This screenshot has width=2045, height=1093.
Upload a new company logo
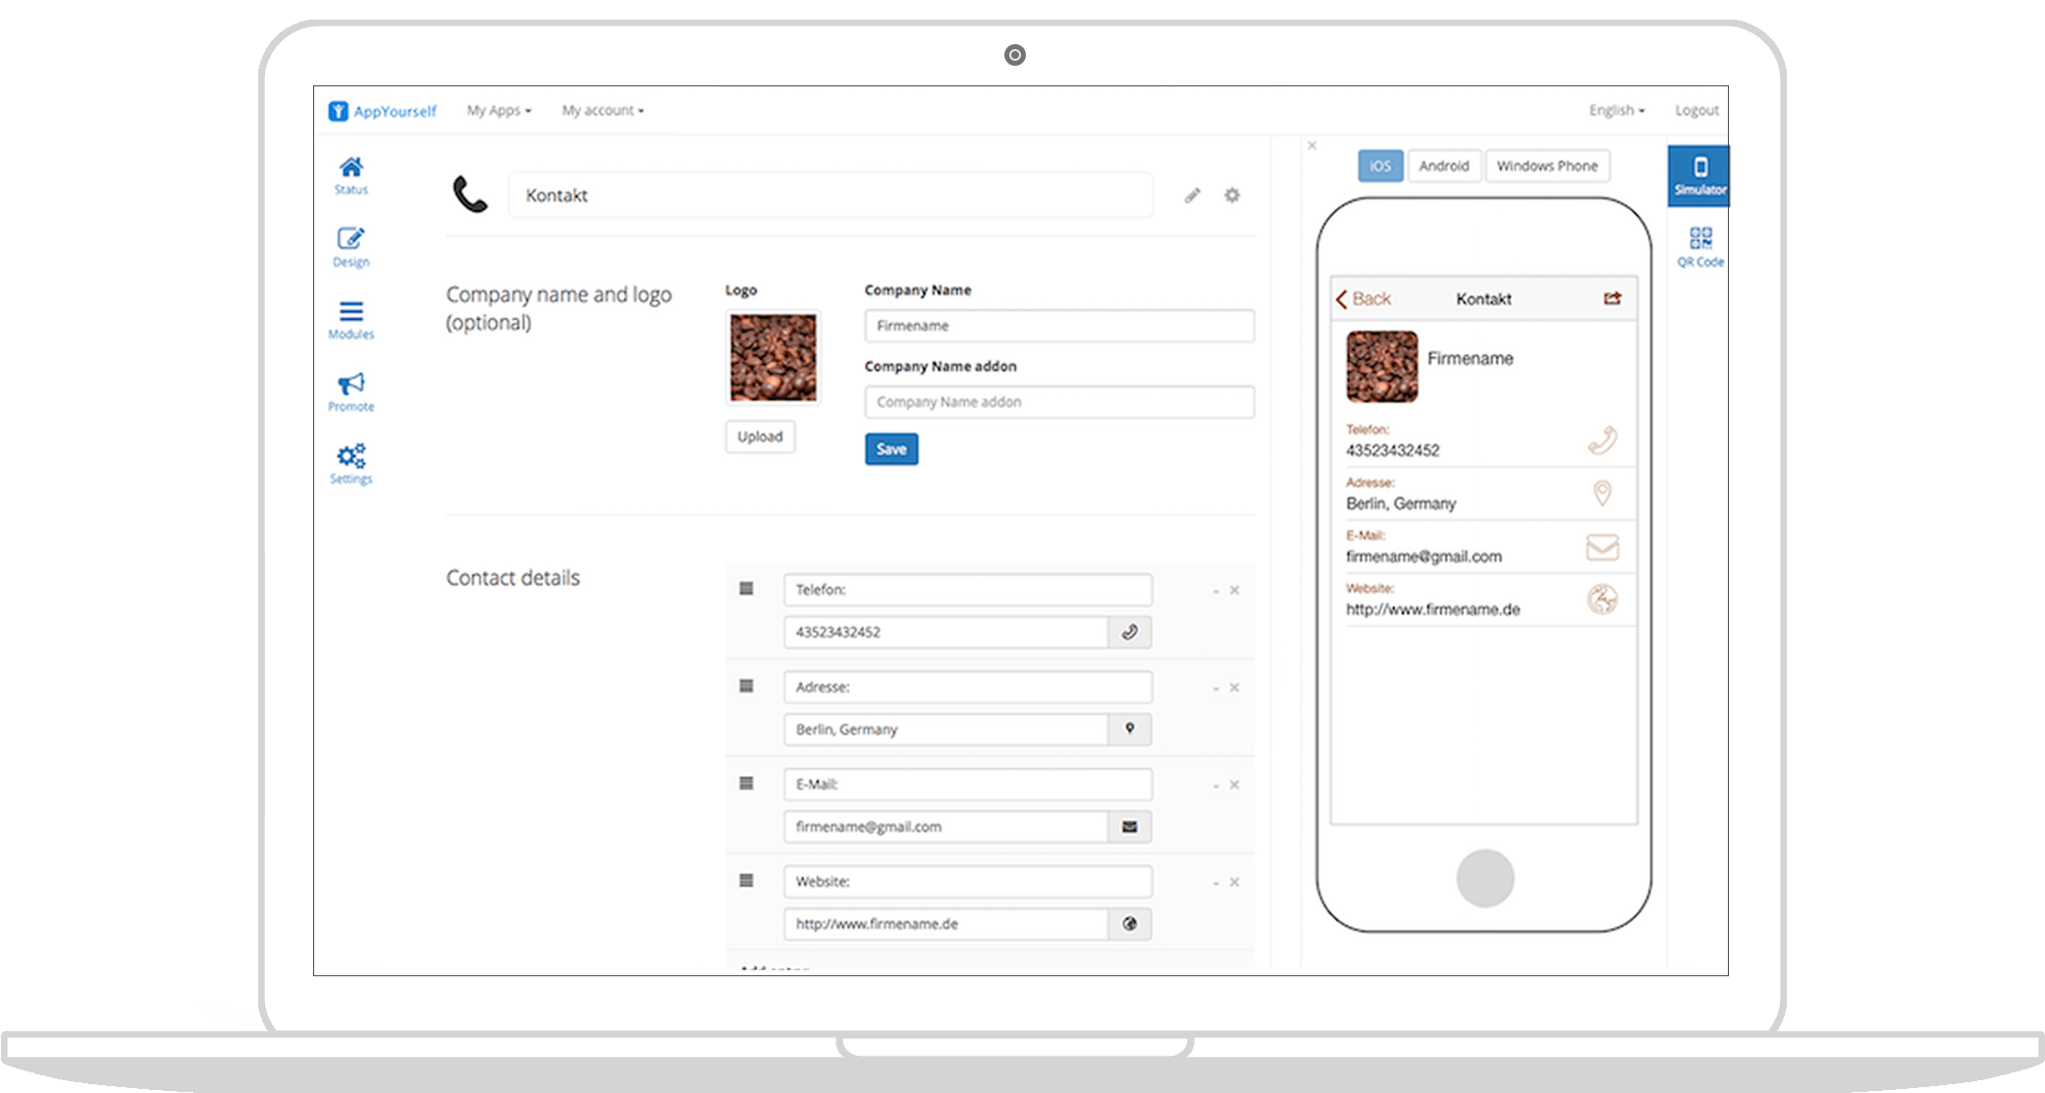coord(759,437)
